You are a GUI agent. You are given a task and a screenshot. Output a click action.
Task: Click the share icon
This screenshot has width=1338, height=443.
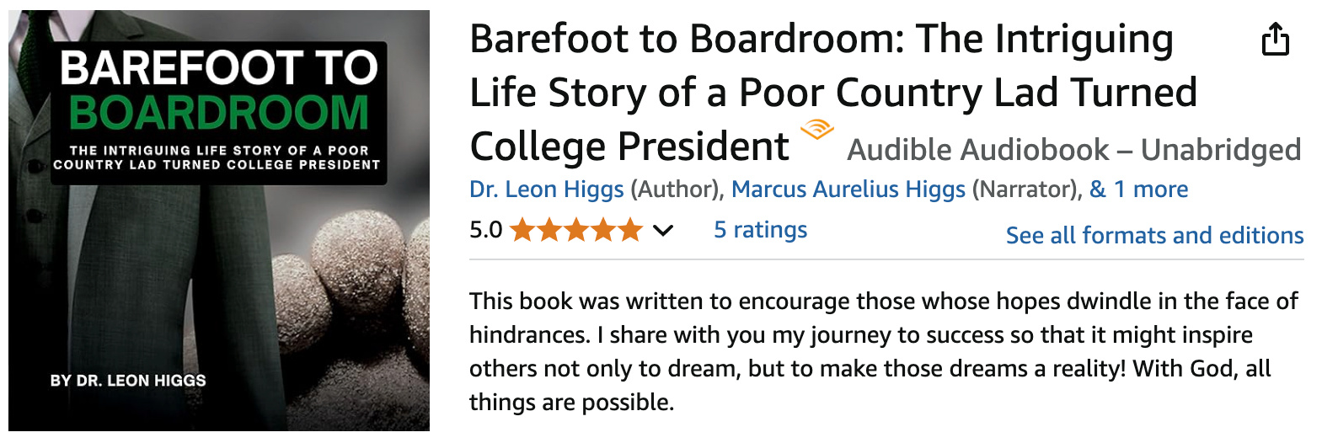click(x=1275, y=39)
